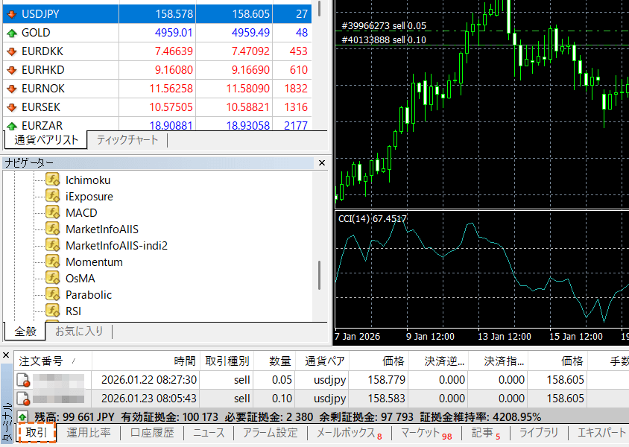Click the Ichimoku indicator icon

[52, 180]
